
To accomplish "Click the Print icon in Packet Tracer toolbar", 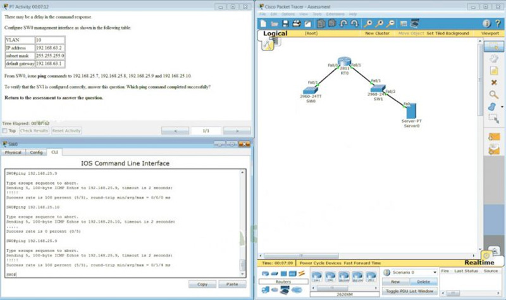I will pos(296,23).
